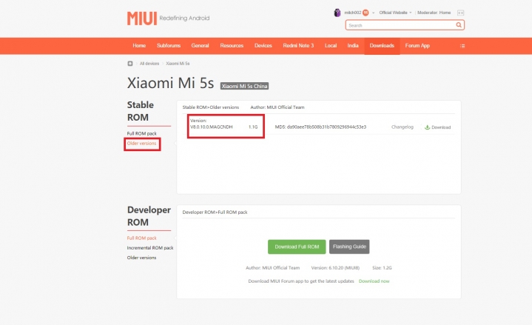Expand the username dropdown arrow
Screen dimensions: 532x325
click(x=373, y=13)
